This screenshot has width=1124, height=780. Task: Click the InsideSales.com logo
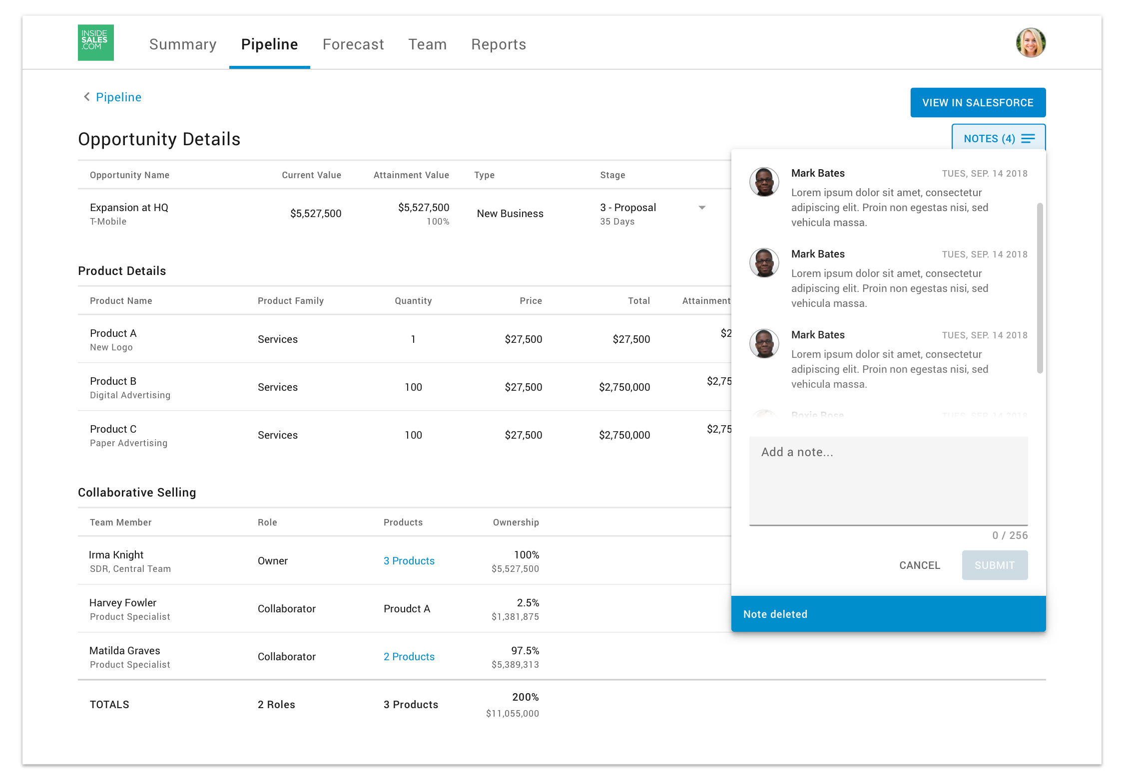pyautogui.click(x=95, y=43)
